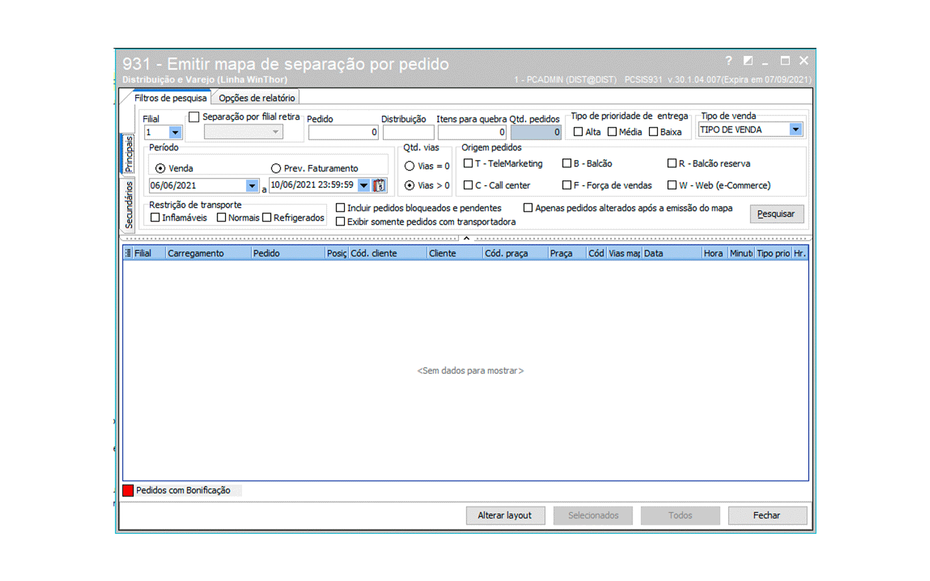Check the T - TeleMarketing origin option
Viewport: 930px width, 581px height.
click(468, 163)
